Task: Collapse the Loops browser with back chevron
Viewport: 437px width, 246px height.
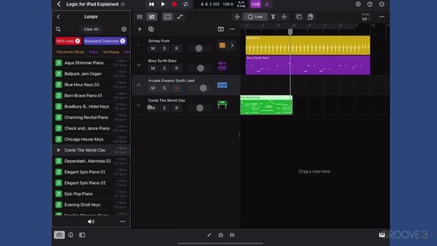Action: [58, 16]
